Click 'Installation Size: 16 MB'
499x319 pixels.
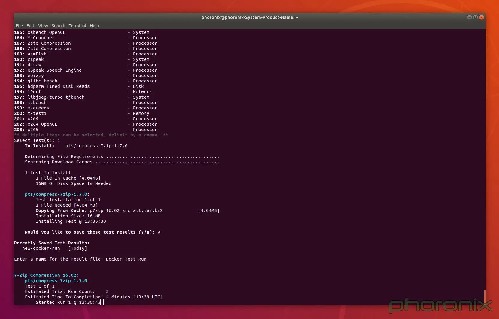[x=68, y=216]
